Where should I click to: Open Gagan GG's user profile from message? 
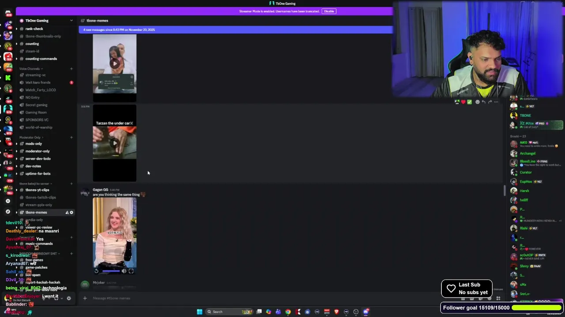click(x=100, y=190)
